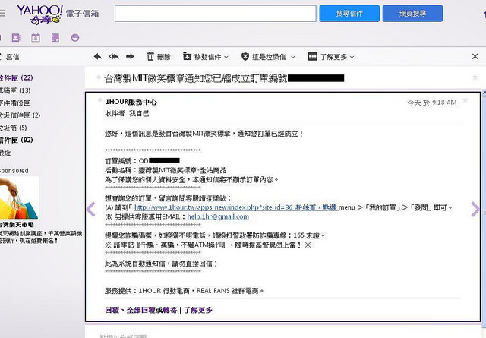Go to next message arrow
Image resolution: width=486 pixels, height=338 pixels.
[475, 209]
